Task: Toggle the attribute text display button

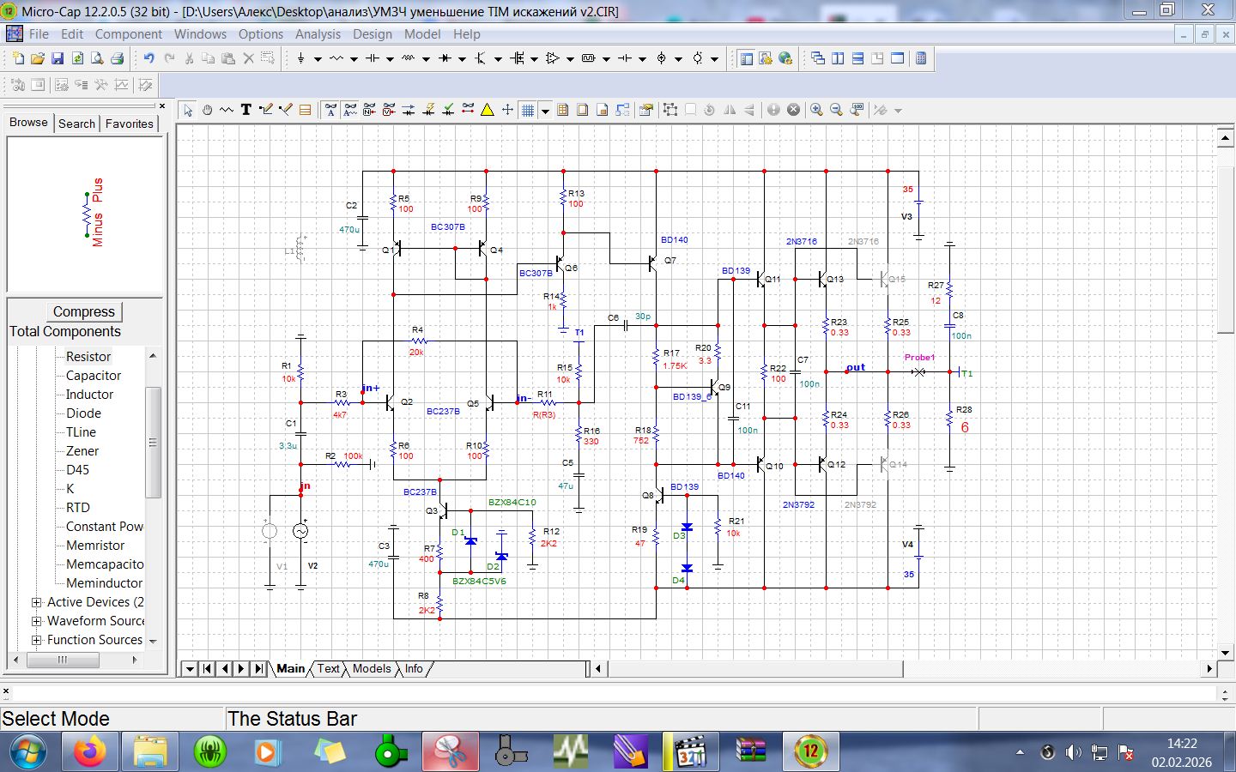Action: tap(330, 110)
